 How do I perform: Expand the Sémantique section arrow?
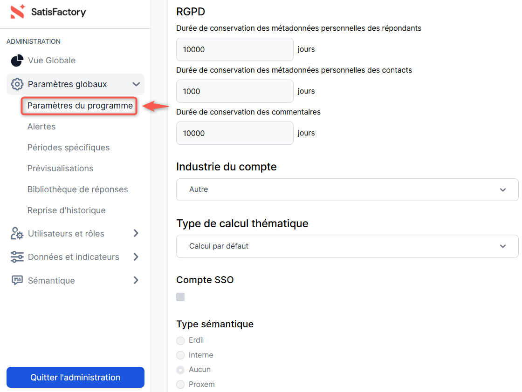[136, 280]
